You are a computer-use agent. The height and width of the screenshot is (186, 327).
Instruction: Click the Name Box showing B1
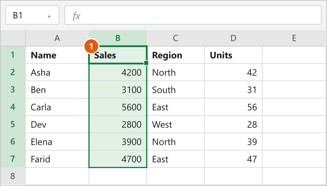32,15
